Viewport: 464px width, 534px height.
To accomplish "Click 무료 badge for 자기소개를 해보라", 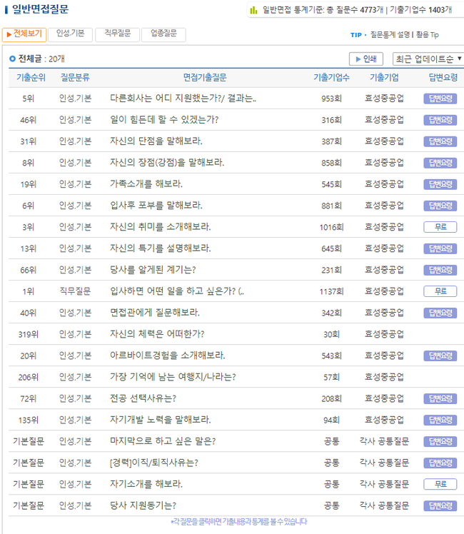I will (440, 484).
